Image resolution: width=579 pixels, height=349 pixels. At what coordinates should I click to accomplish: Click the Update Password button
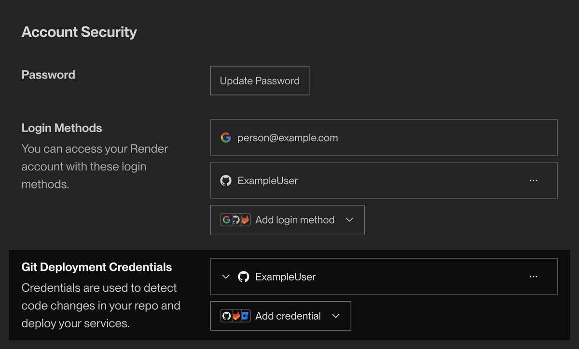point(260,81)
